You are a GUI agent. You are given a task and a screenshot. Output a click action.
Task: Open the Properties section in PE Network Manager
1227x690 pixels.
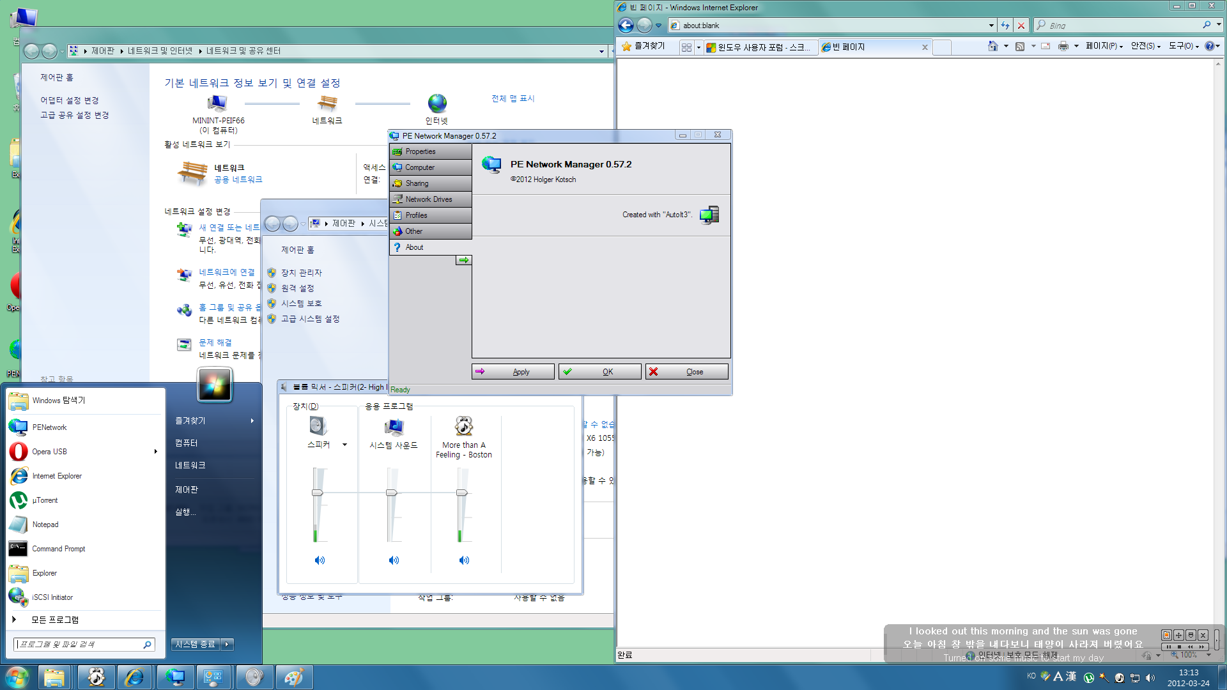click(430, 151)
